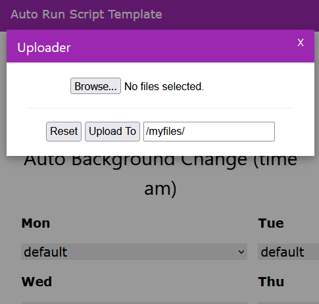Click the divider line in Uploader dialog

(x=160, y=108)
